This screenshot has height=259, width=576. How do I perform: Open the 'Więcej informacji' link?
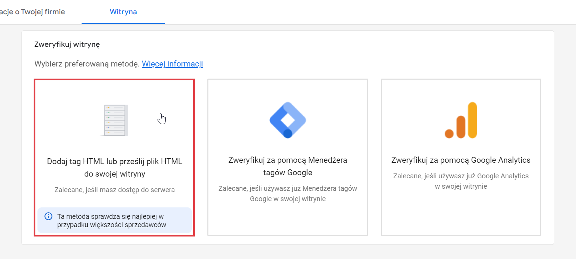click(172, 64)
